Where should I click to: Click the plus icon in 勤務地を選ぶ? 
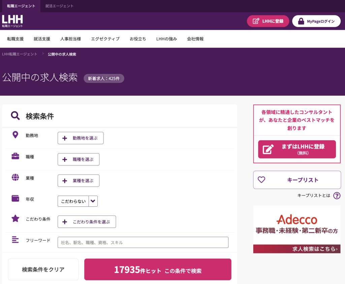pyautogui.click(x=65, y=138)
